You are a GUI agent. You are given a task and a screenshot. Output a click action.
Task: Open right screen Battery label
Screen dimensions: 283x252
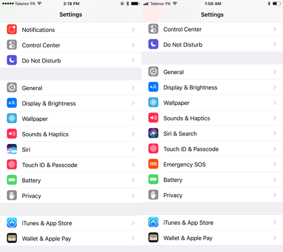point(173,180)
